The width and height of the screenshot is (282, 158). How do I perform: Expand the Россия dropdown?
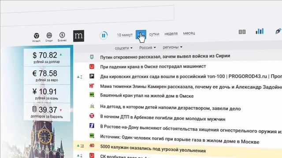pos(148,47)
